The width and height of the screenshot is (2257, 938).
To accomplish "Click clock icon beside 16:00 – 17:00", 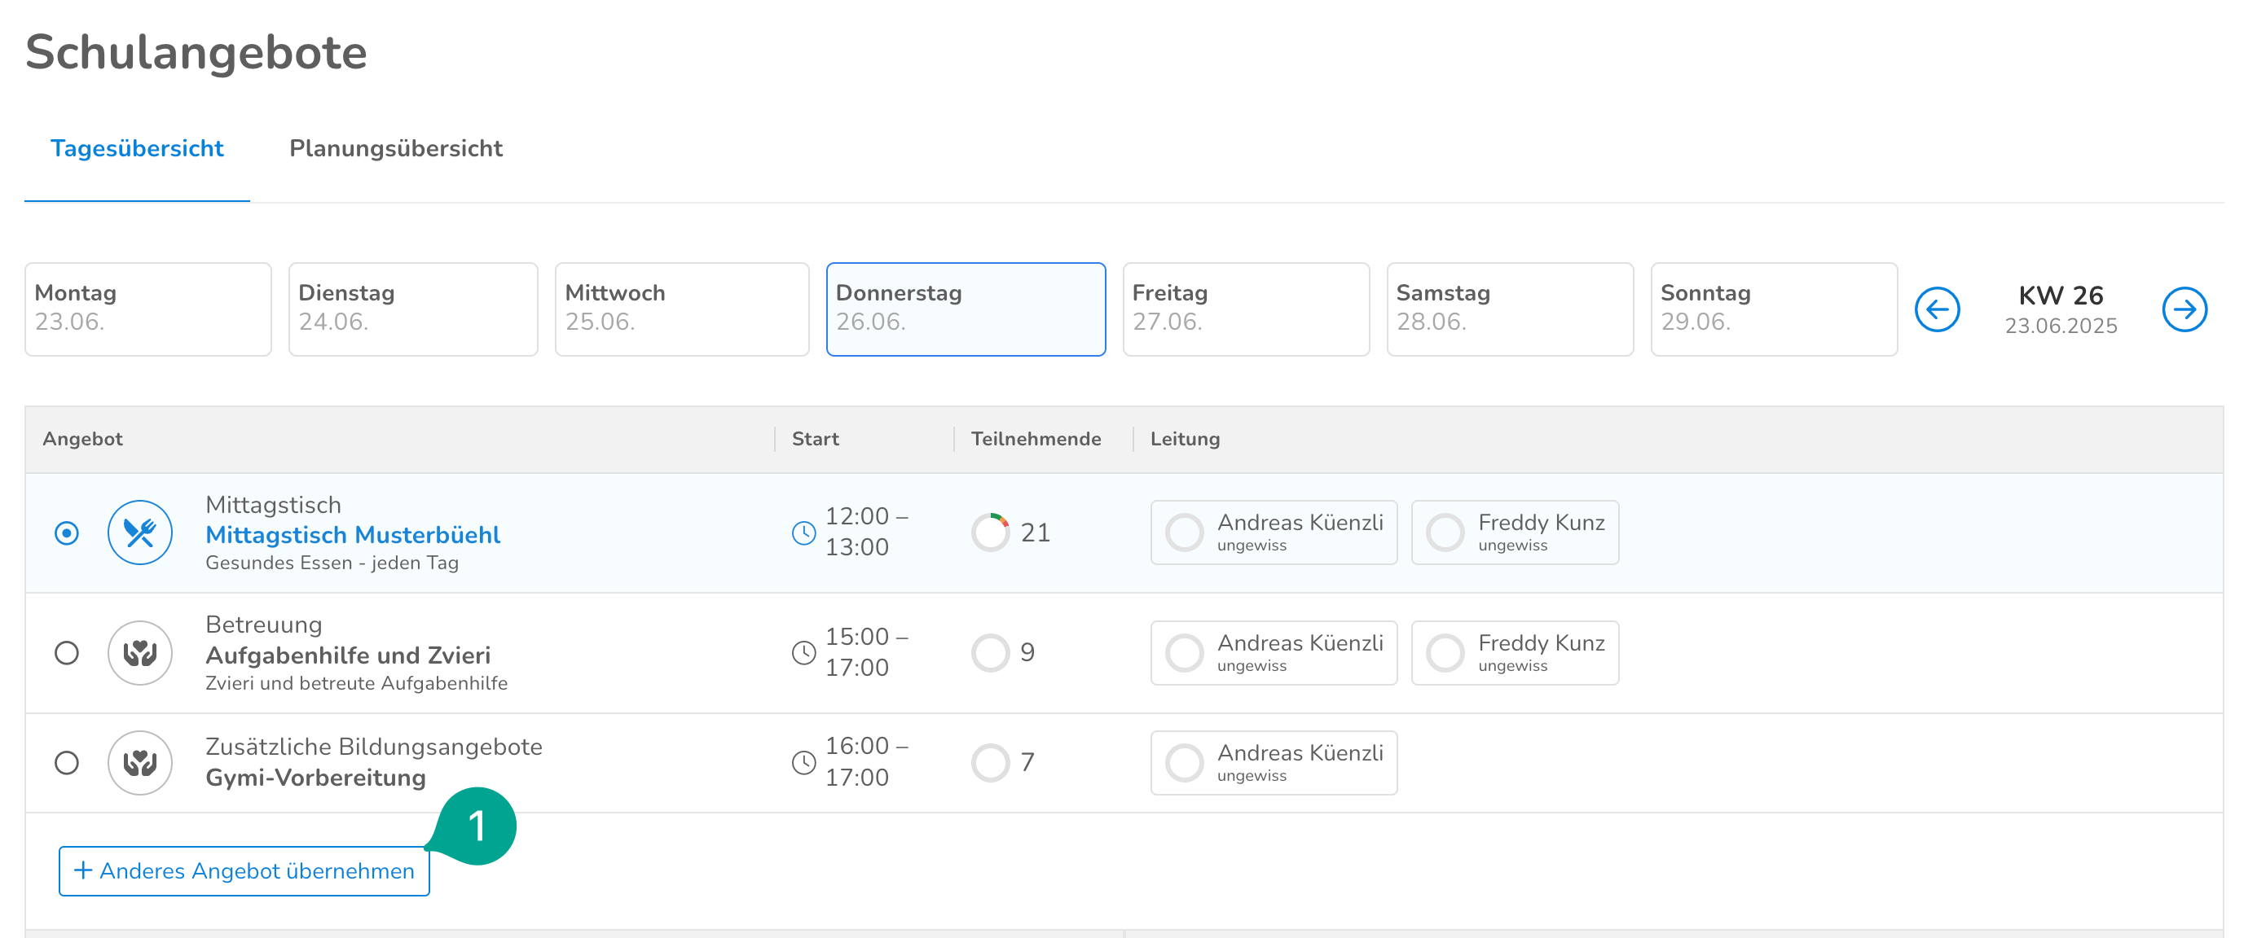I will 803,763.
